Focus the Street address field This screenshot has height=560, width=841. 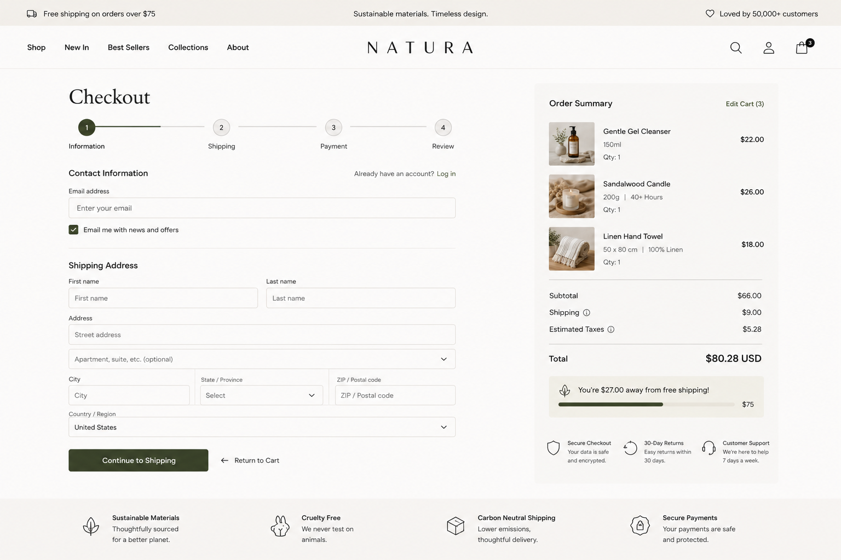[x=262, y=335]
